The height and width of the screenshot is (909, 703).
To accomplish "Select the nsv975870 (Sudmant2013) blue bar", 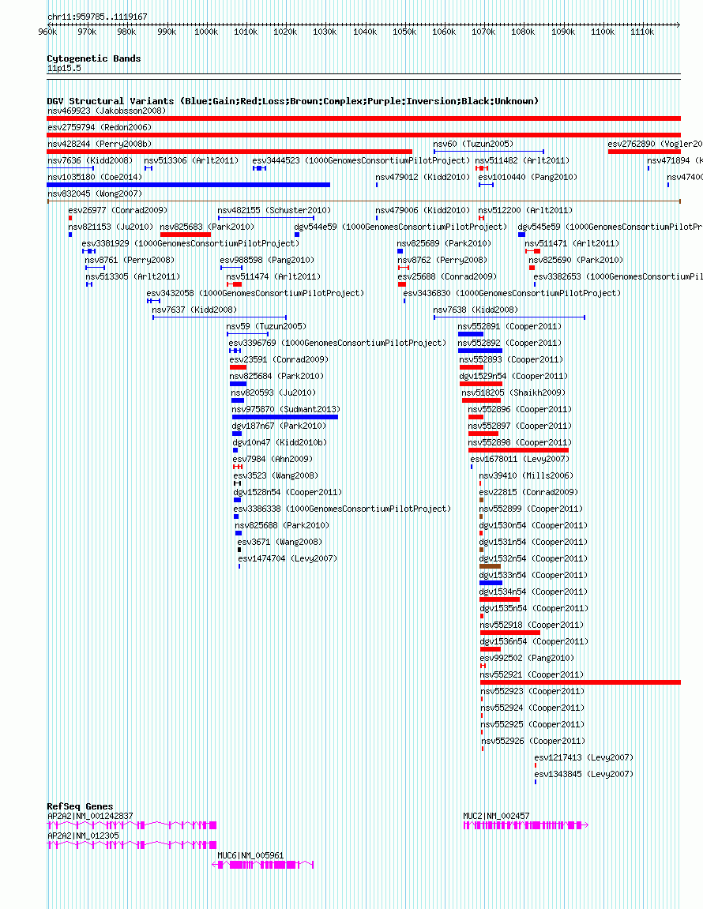I will tap(285, 417).
